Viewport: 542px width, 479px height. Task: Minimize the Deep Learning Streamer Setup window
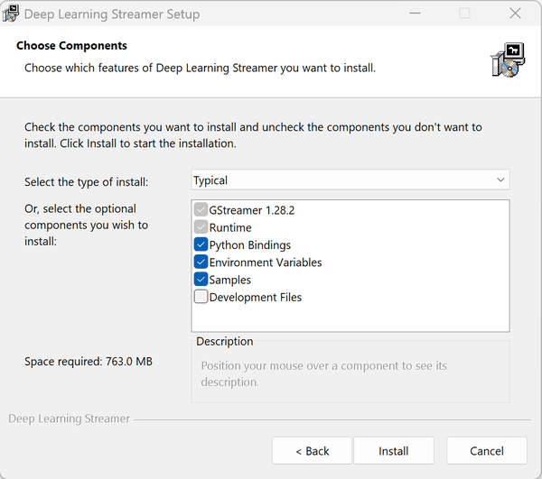tap(415, 14)
